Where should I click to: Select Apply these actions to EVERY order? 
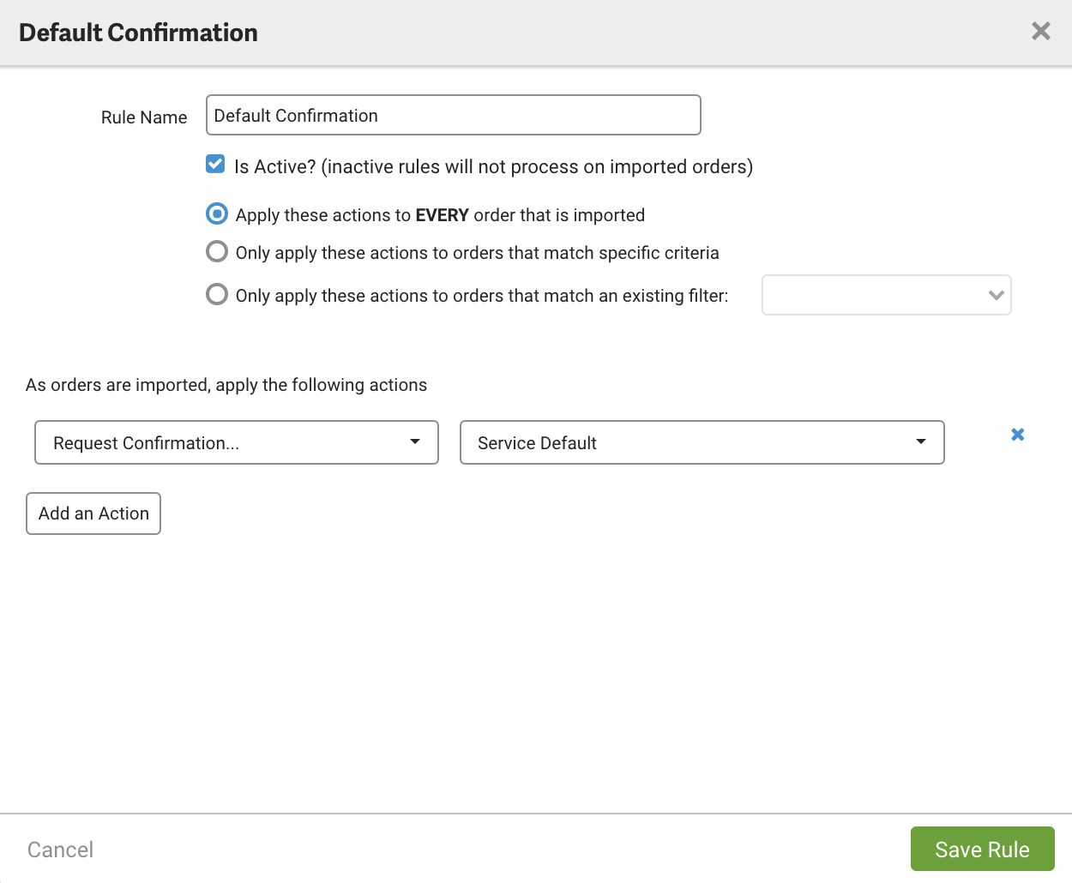(x=217, y=213)
